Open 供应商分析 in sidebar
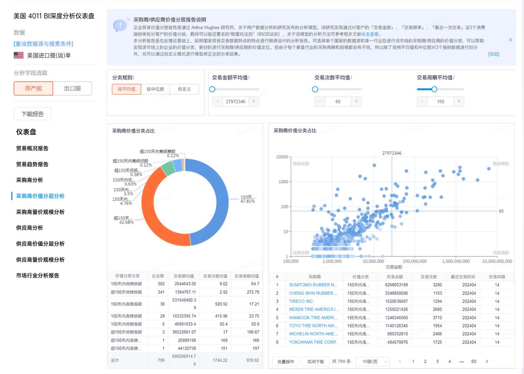Viewport: 524px width, 374px height. pyautogui.click(x=30, y=228)
